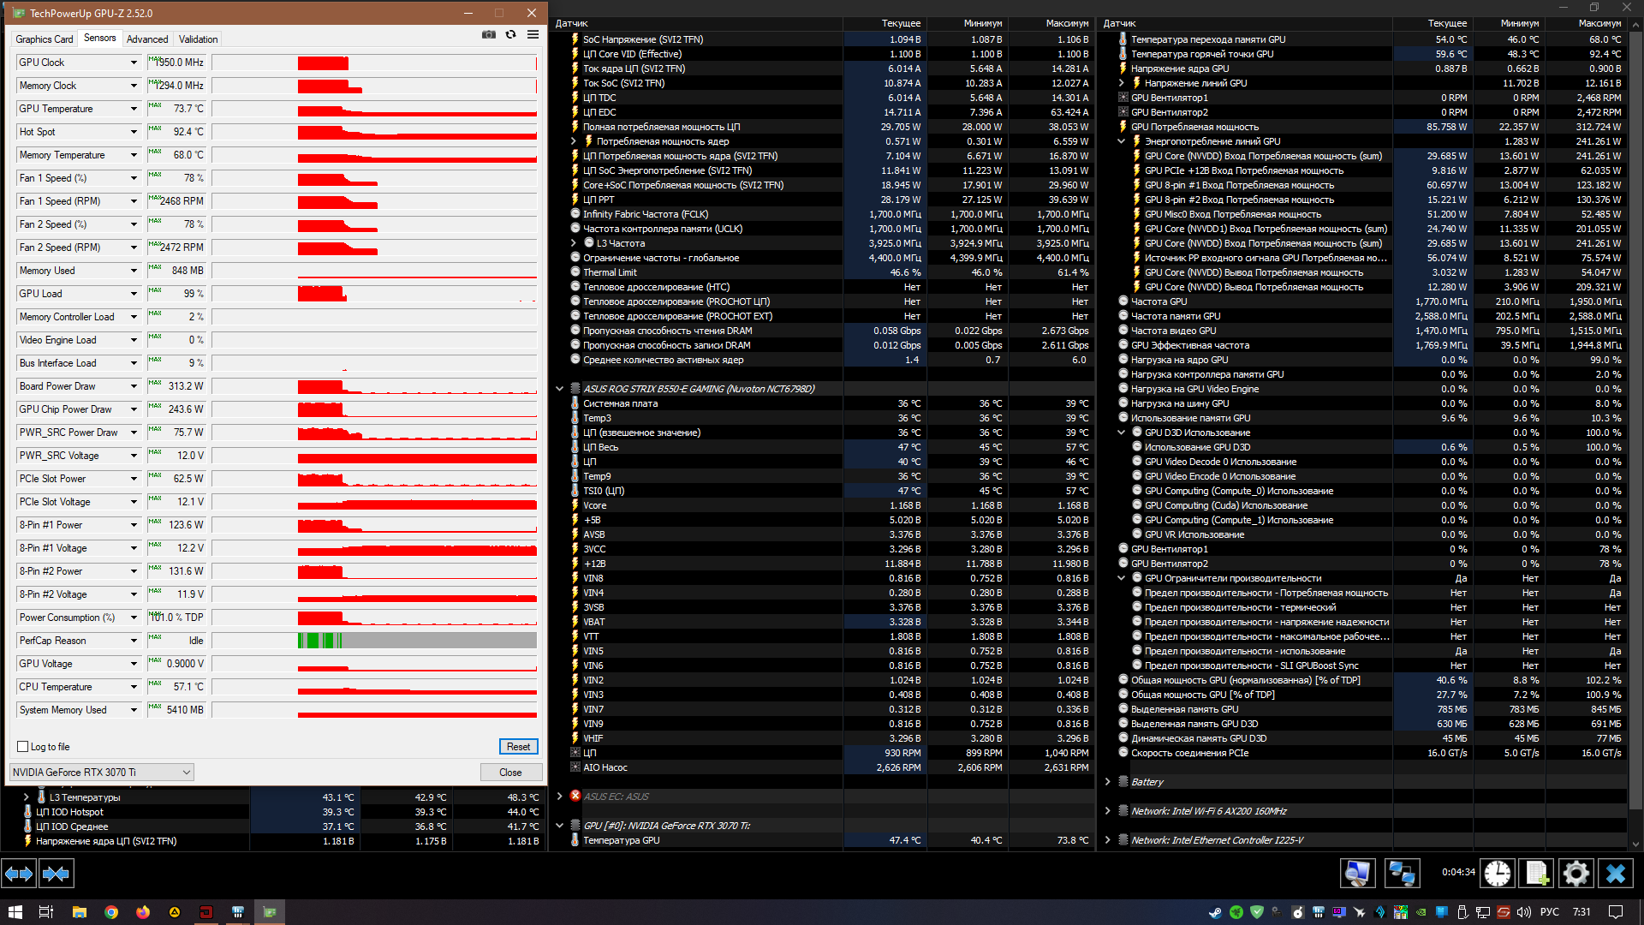The image size is (1644, 925).
Task: Take a GPU-Z screenshot with camera icon
Action: tap(489, 35)
